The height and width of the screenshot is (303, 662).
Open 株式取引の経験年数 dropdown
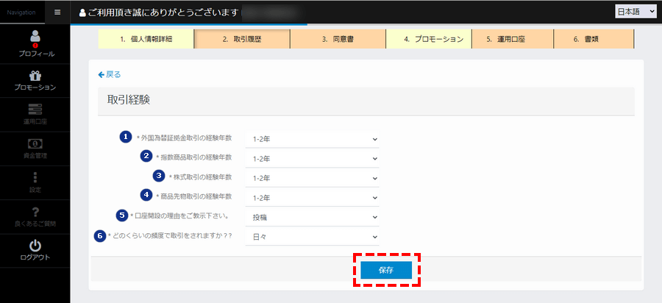(x=312, y=178)
